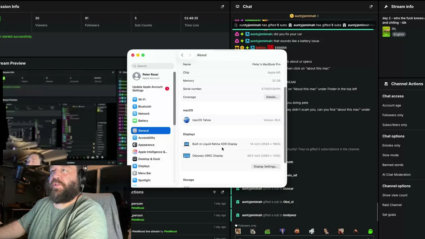Image resolution: width=425 pixels, height=239 pixels.
Task: Click the macOS Tahoe version row
Action: point(232,120)
